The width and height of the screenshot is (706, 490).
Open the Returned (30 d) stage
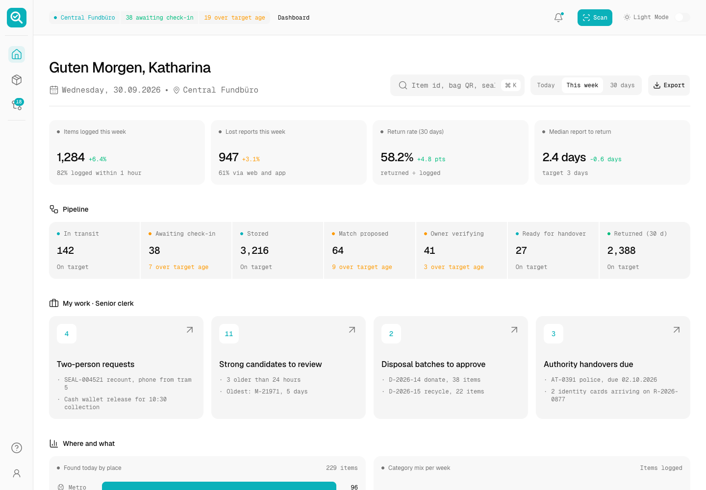645,250
